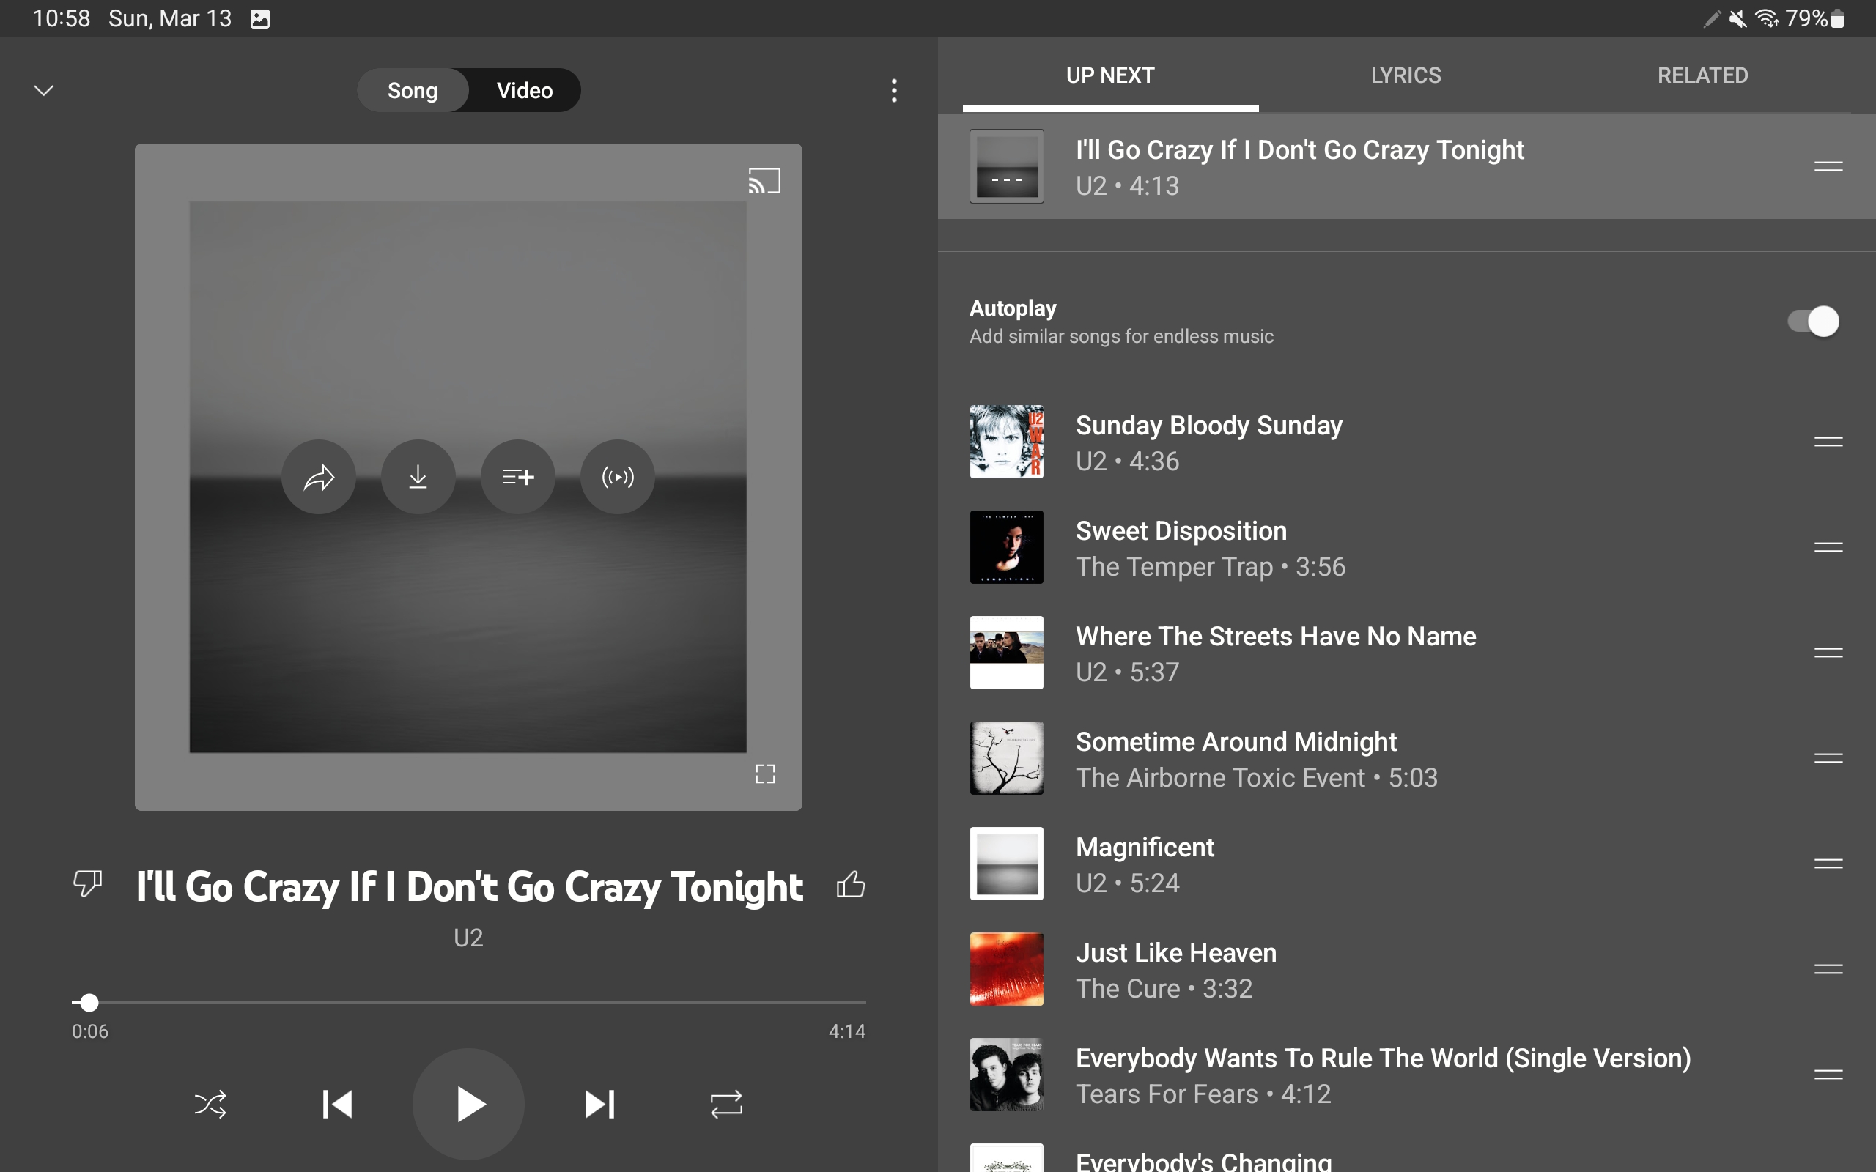1876x1172 pixels.
Task: Enter fullscreen on album art
Action: coord(765,774)
